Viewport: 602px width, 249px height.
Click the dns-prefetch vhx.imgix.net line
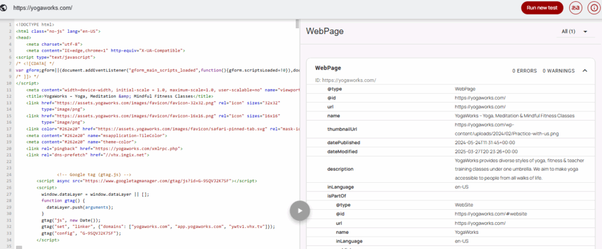pyautogui.click(x=88, y=155)
